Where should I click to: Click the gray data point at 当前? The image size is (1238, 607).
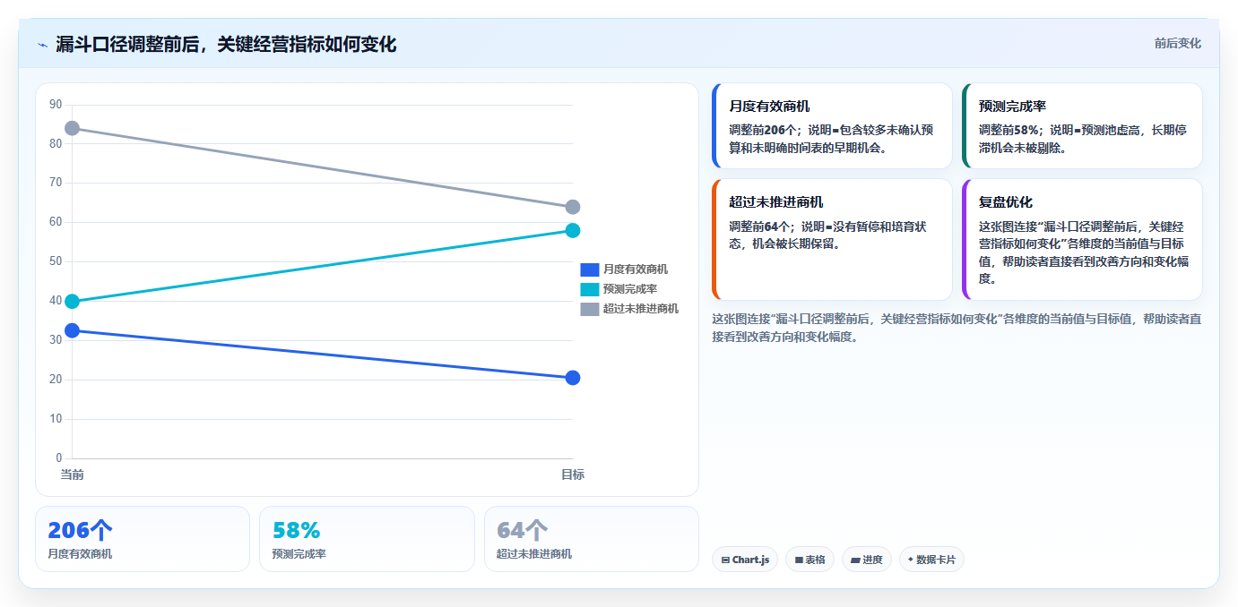coord(73,128)
